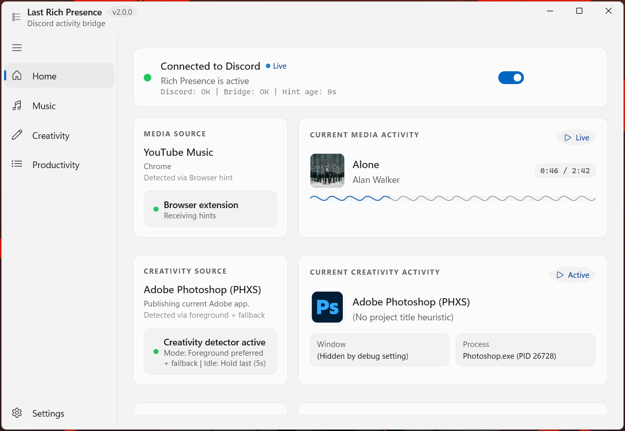Minimize the application window

(x=550, y=11)
